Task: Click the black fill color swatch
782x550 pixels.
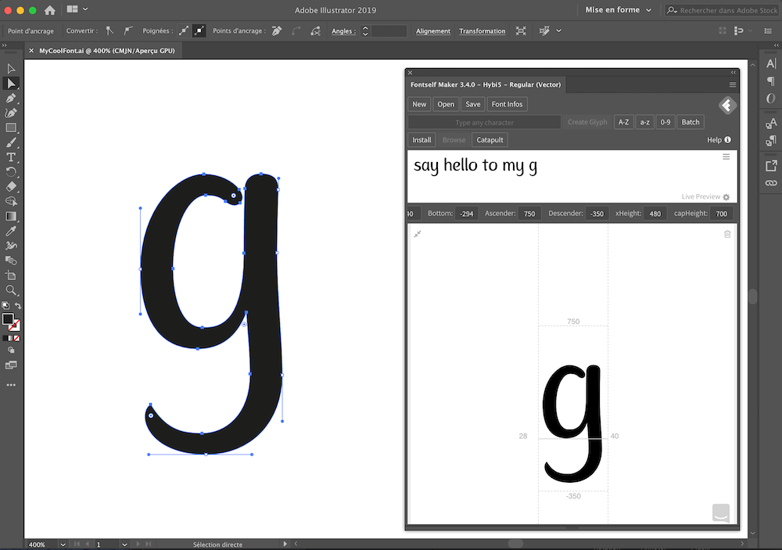Action: pyautogui.click(x=9, y=318)
